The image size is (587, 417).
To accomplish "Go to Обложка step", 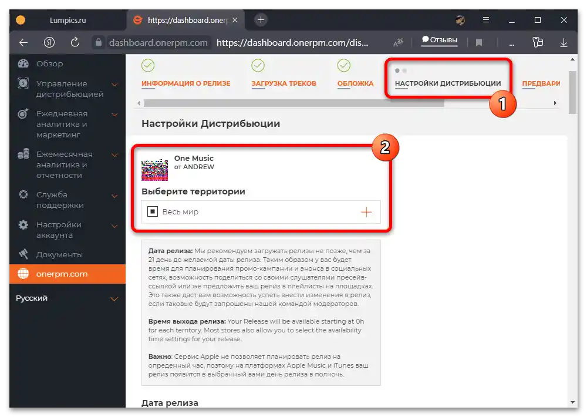I will tap(355, 83).
